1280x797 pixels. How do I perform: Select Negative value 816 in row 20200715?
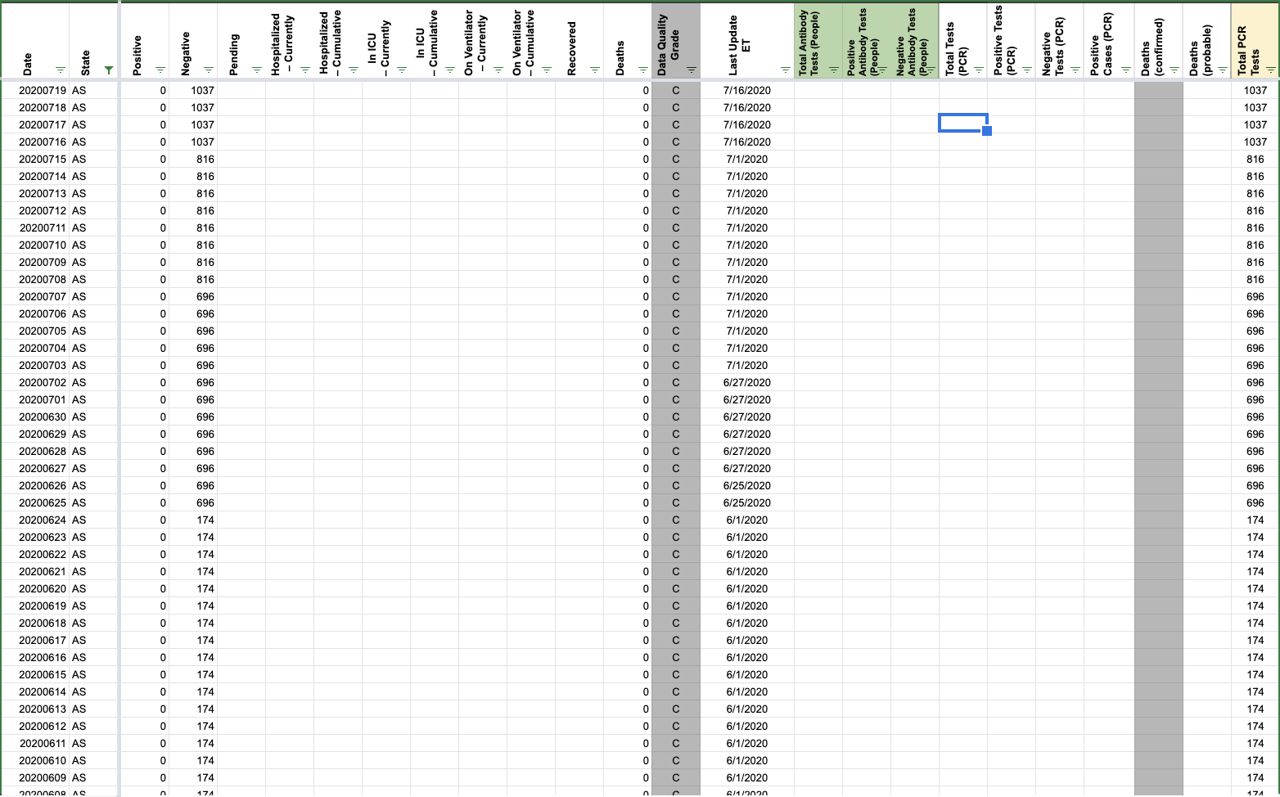pos(193,159)
